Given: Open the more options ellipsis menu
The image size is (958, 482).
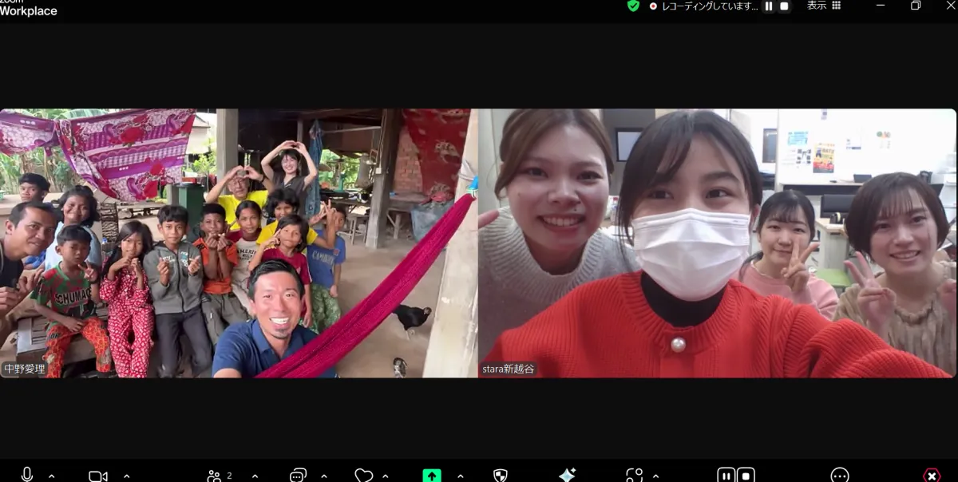Looking at the screenshot, I should (840, 476).
